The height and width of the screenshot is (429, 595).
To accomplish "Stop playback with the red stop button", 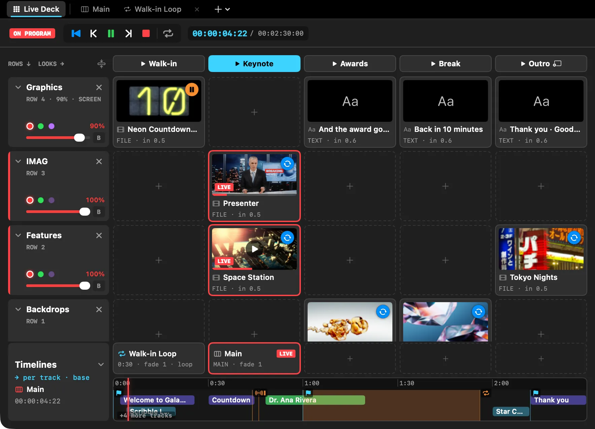I will (146, 33).
